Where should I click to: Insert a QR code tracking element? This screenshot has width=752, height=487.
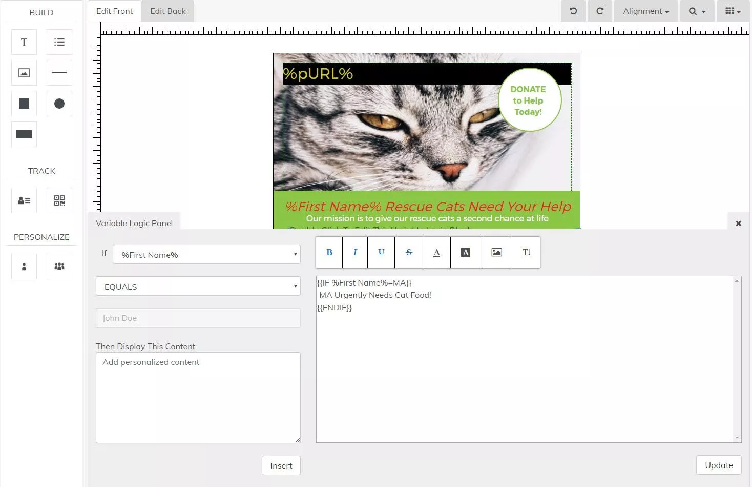(59, 200)
